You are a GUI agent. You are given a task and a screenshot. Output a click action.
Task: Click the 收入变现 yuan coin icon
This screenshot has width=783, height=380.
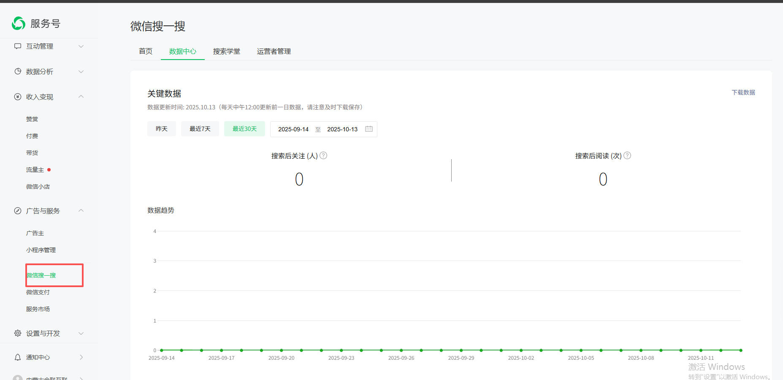click(18, 97)
